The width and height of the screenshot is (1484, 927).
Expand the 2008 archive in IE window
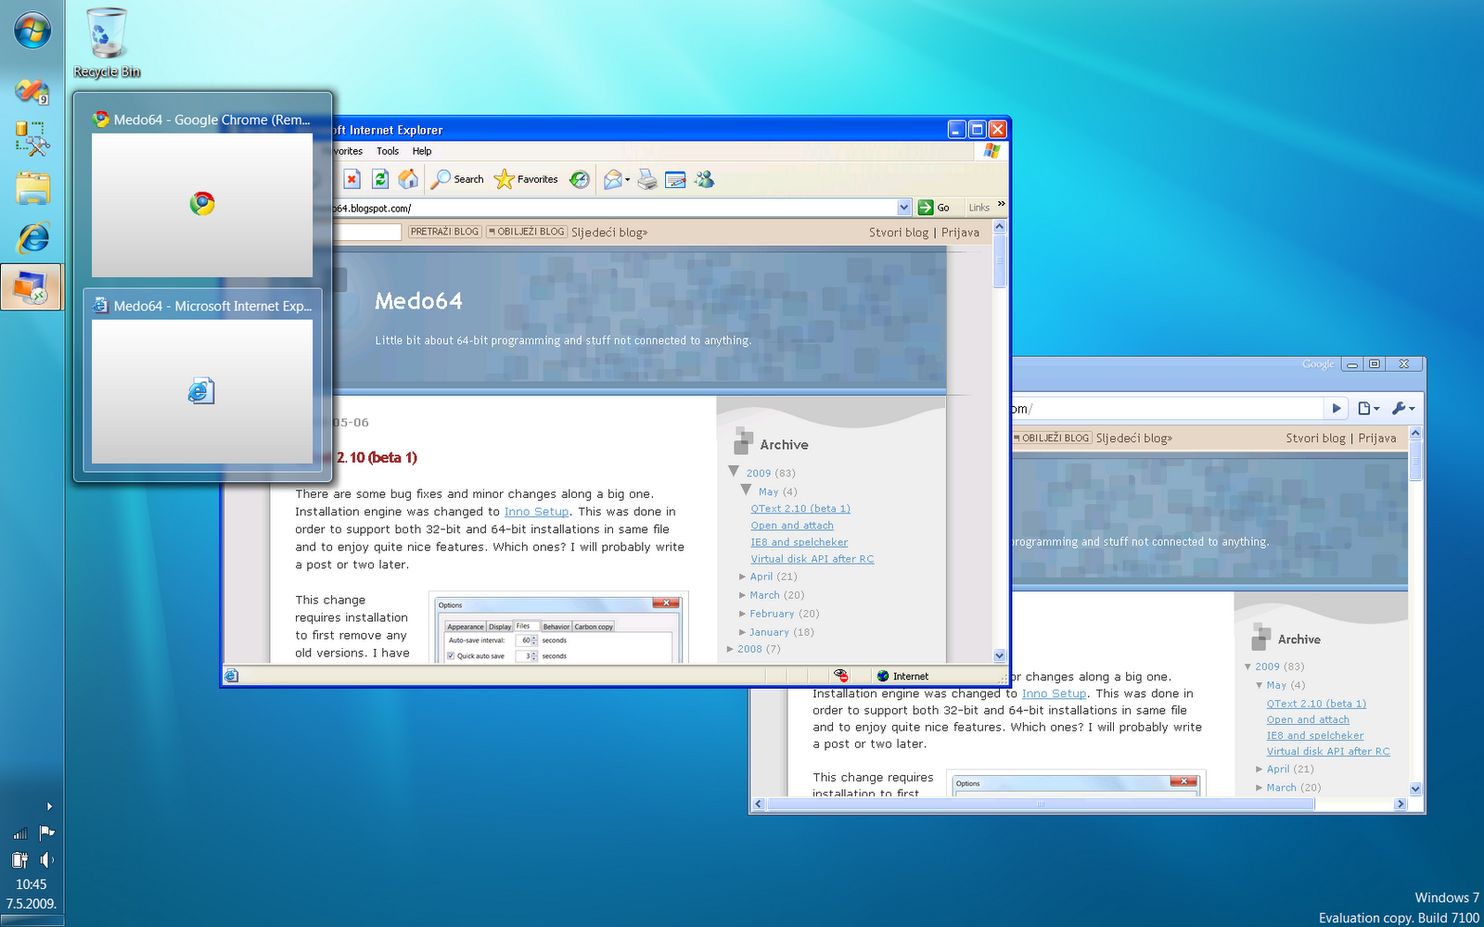tap(731, 649)
